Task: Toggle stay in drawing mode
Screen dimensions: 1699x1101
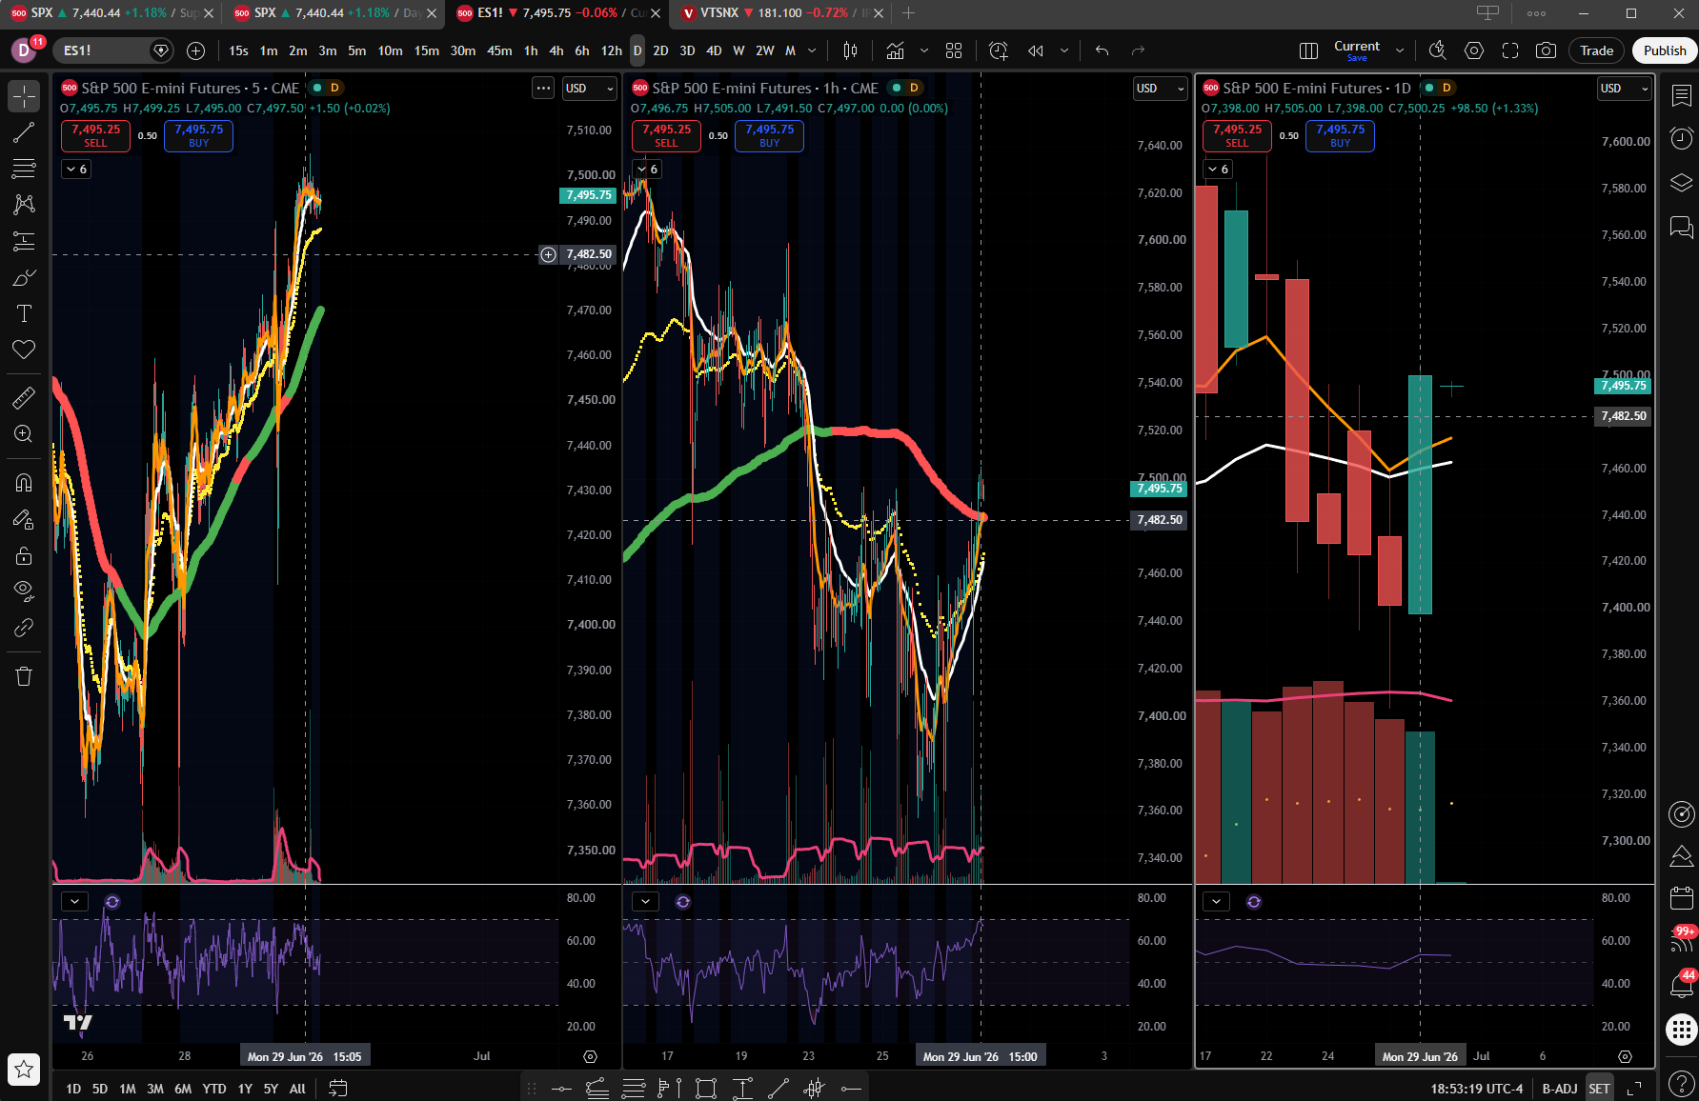Action: [24, 519]
